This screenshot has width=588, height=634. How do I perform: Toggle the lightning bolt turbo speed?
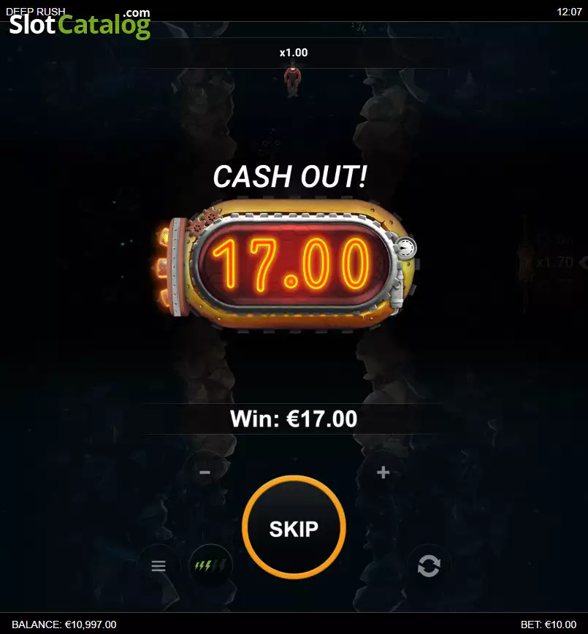(210, 565)
